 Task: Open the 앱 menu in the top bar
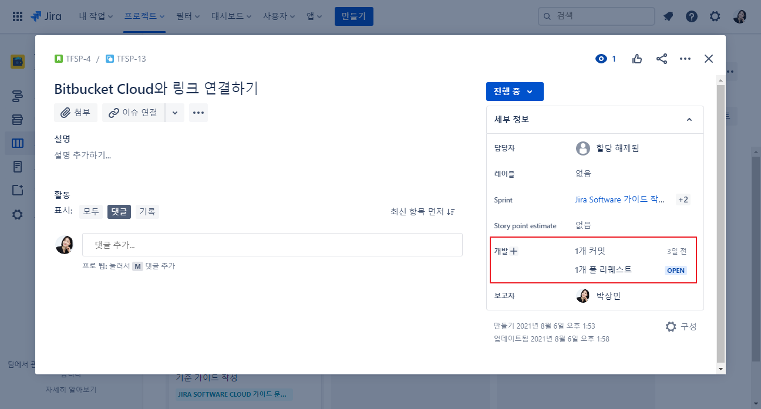click(x=314, y=16)
